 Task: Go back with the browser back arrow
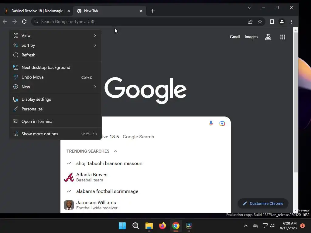pyautogui.click(x=5, y=22)
